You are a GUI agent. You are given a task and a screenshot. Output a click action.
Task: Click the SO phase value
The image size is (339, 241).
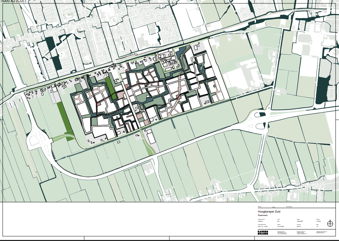coord(278,221)
